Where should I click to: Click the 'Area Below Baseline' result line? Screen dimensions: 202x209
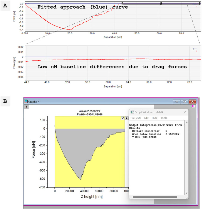click(x=156, y=134)
